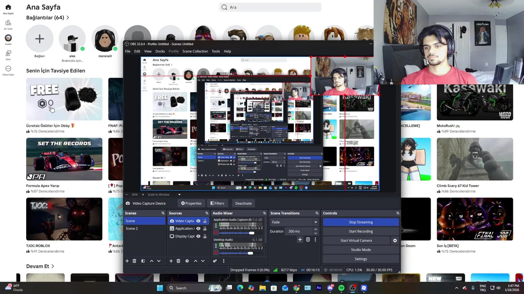
Task: Open virtual camera settings gear
Action: coord(395,241)
